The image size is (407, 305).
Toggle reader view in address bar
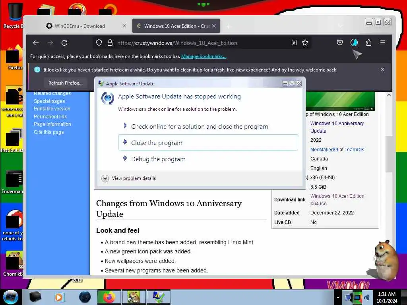coord(294,42)
